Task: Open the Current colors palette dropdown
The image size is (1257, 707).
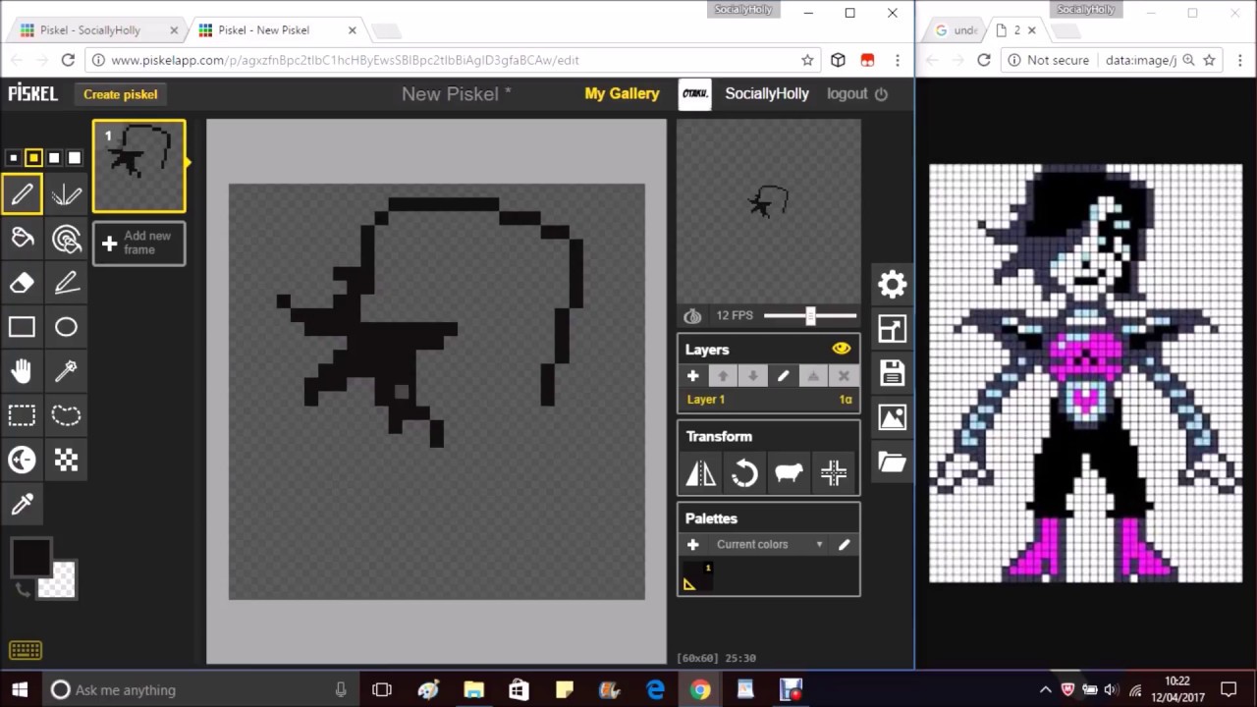Action: tap(769, 544)
